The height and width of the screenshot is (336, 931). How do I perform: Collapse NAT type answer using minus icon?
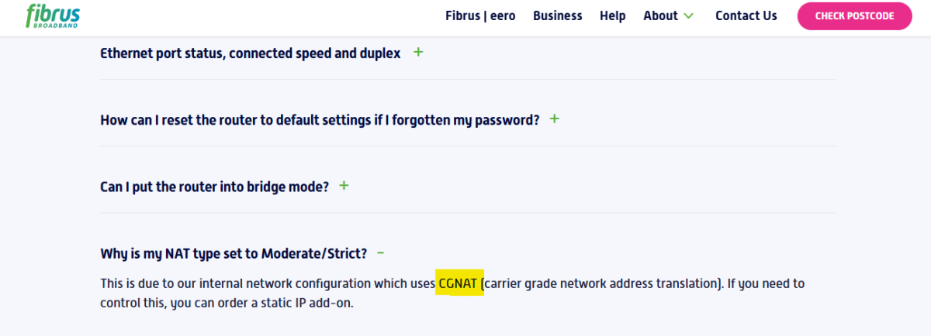[x=380, y=253]
